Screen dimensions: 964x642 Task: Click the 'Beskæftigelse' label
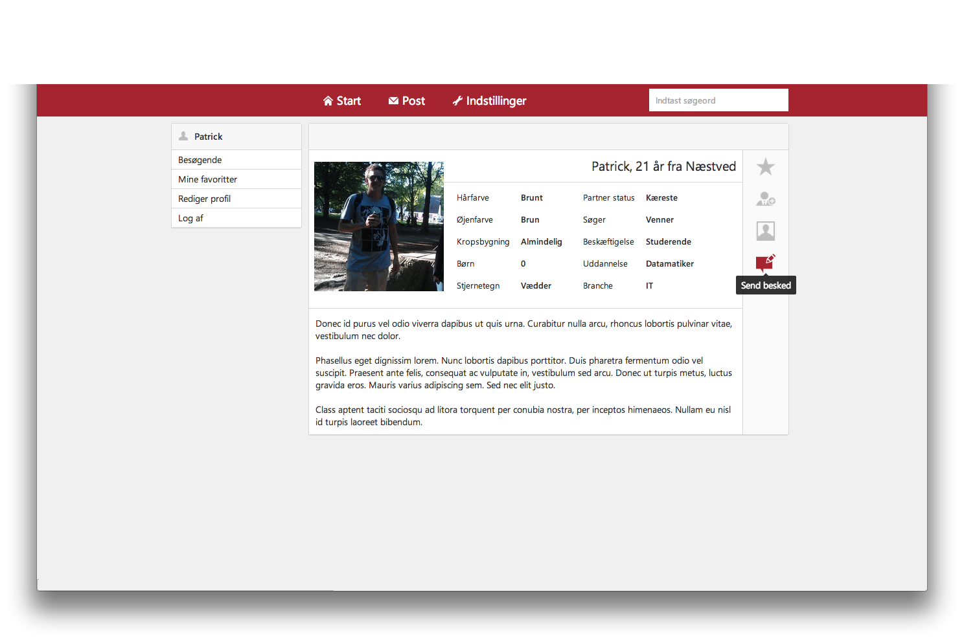click(x=609, y=242)
